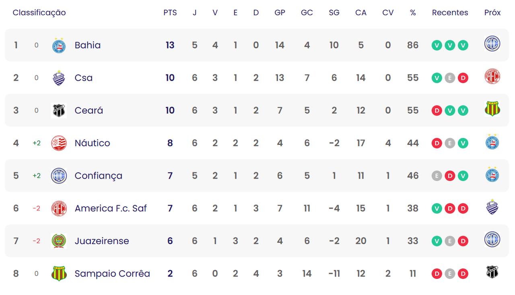This screenshot has height=295, width=515.
Task: Open Bahia's next opponent crest
Action: (492, 44)
